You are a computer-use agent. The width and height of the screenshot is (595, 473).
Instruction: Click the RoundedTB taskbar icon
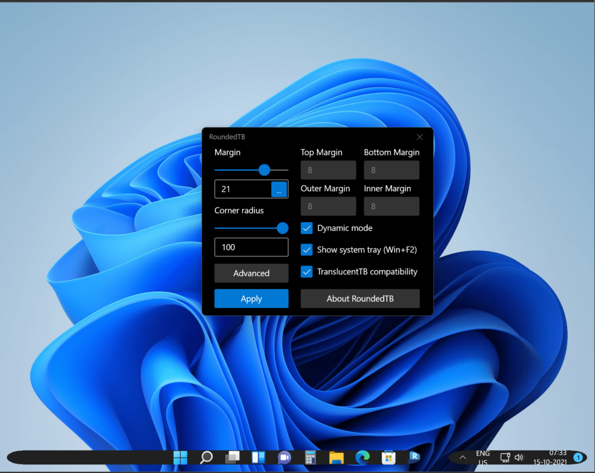point(414,457)
